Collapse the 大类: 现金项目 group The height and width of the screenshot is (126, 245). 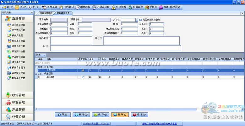tap(36, 74)
